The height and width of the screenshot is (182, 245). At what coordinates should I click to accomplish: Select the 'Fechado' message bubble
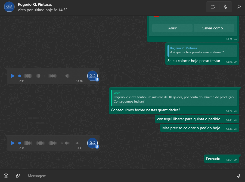point(213,159)
